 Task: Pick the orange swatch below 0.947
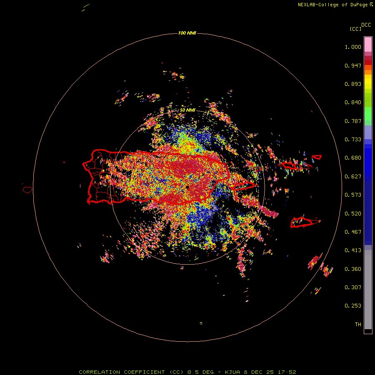(368, 72)
